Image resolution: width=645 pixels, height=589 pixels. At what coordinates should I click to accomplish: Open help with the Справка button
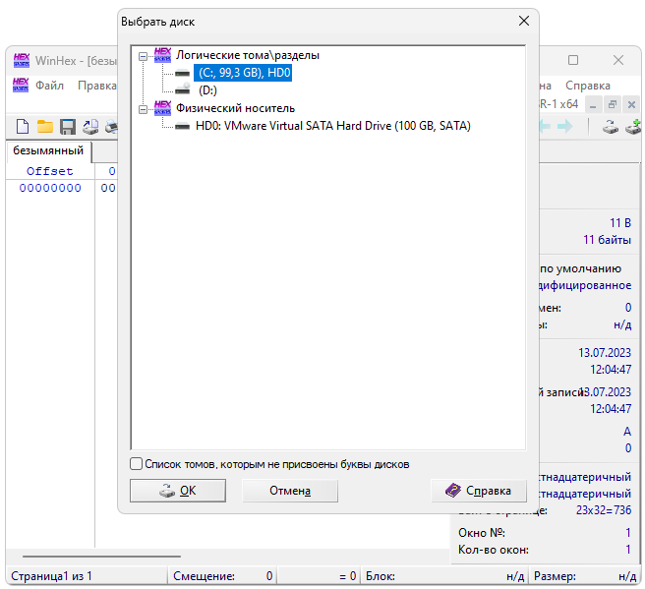(479, 491)
